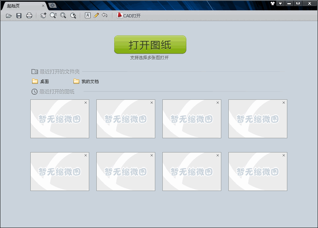Select the pan hand tool
The image size is (318, 228).
click(43, 16)
